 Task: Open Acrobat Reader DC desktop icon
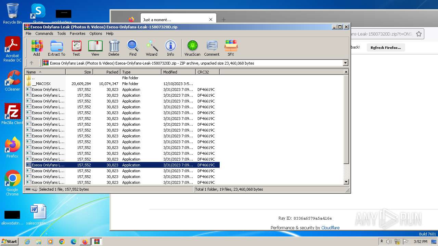coord(12,50)
